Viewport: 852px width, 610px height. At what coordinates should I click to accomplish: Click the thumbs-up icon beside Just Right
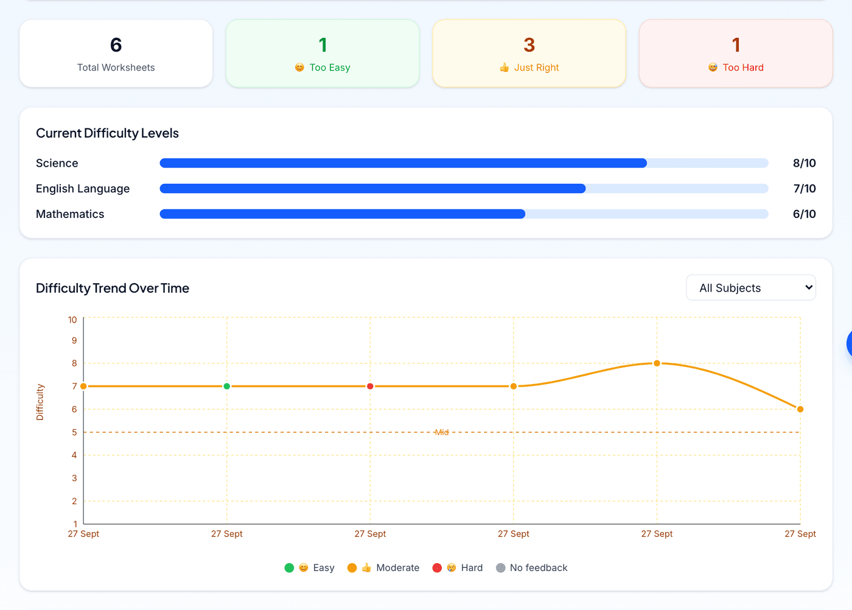point(504,68)
